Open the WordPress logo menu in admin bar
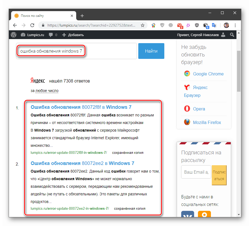This screenshot has width=250, height=226. tap(14, 35)
